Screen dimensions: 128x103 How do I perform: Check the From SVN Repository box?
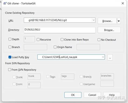tap(9, 70)
